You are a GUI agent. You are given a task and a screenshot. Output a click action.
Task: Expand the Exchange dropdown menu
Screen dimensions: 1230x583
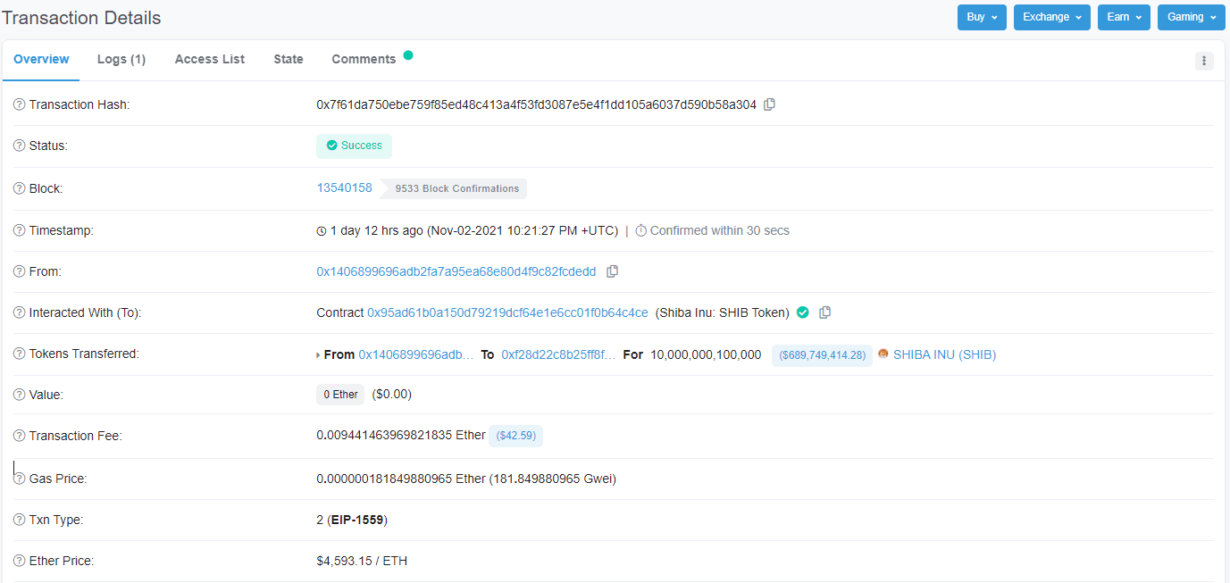tap(1051, 17)
